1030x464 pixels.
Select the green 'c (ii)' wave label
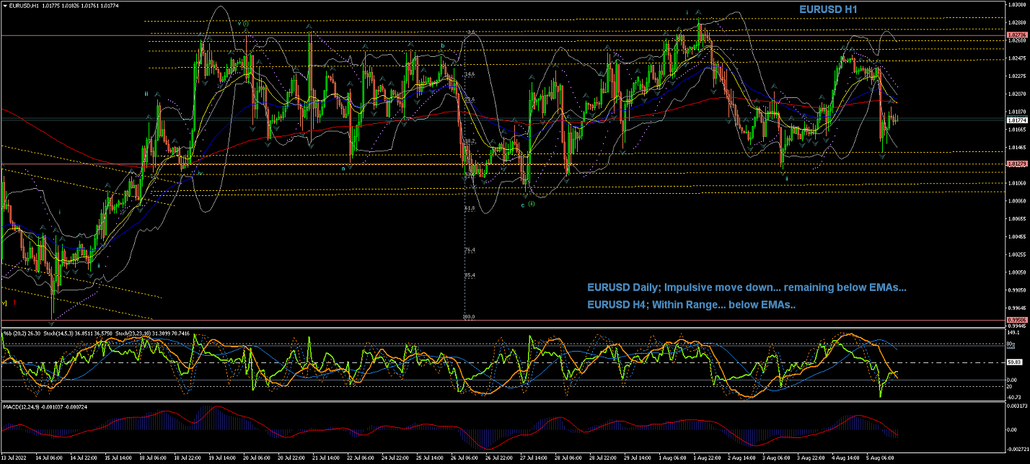click(527, 204)
